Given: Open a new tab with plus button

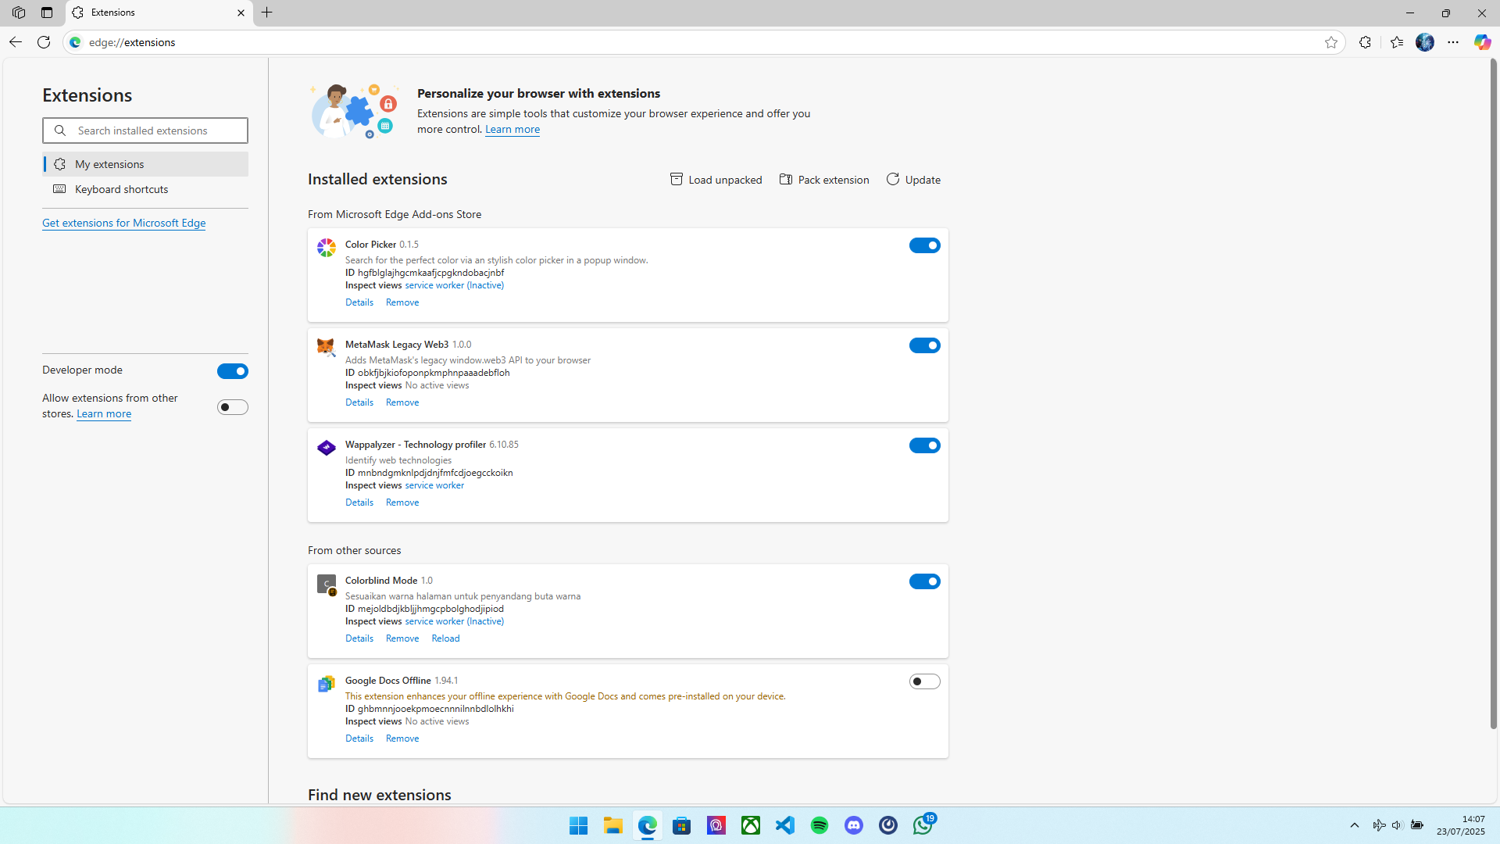Looking at the screenshot, I should 267,13.
